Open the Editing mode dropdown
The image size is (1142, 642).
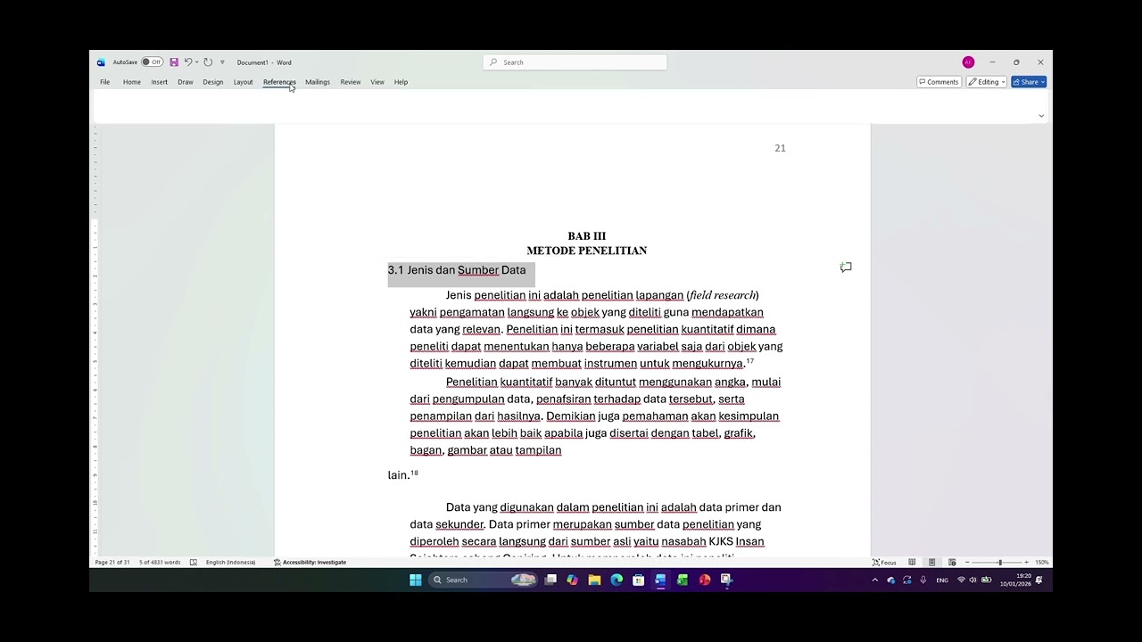(987, 82)
